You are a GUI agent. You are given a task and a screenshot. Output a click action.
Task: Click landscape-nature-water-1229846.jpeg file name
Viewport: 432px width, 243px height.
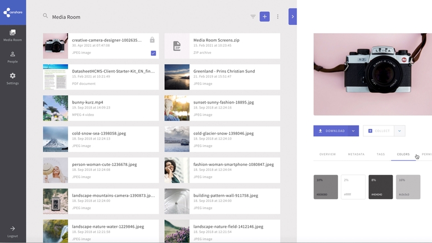(x=108, y=227)
